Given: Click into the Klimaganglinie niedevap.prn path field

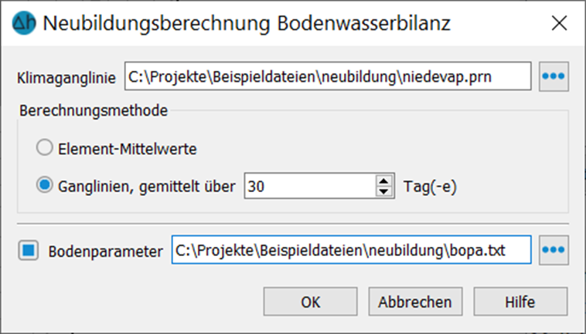Looking at the screenshot, I should [x=328, y=76].
